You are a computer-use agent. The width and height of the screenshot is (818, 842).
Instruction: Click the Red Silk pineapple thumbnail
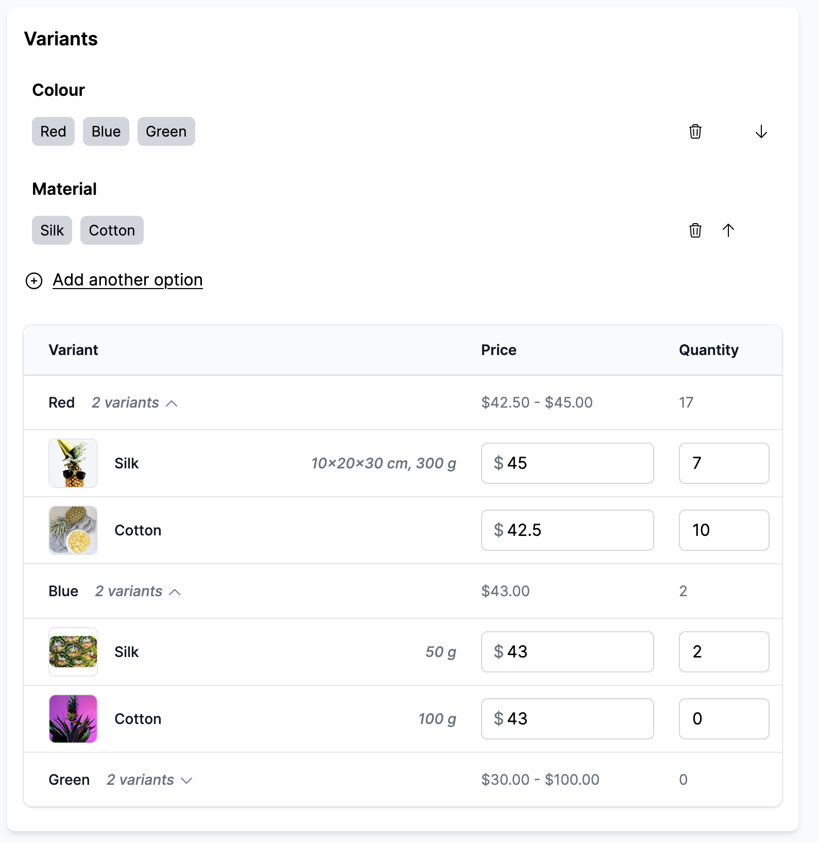(x=73, y=463)
